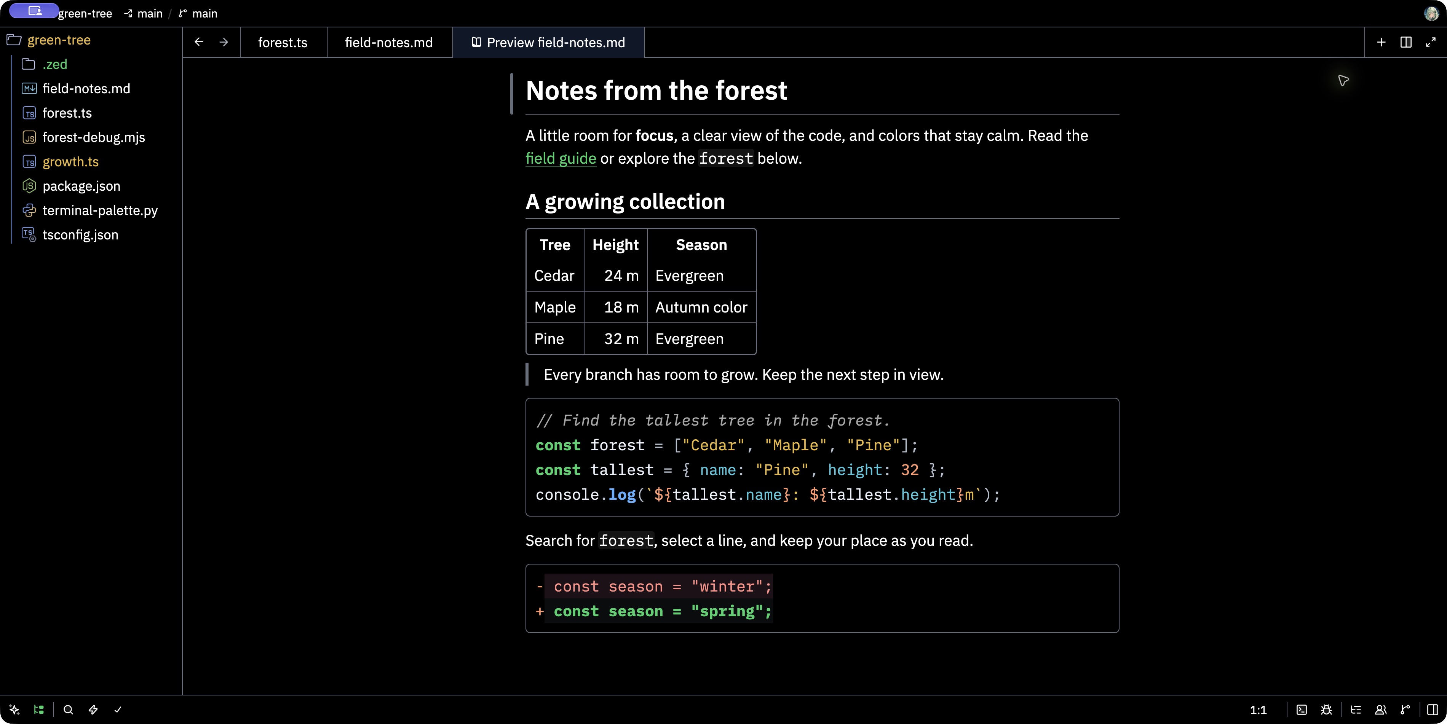
Task: Select the Preview field-notes.md tab
Action: 548,43
